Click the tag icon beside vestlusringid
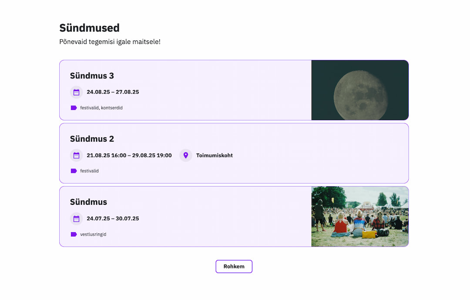The width and height of the screenshot is (470, 300). [74, 234]
